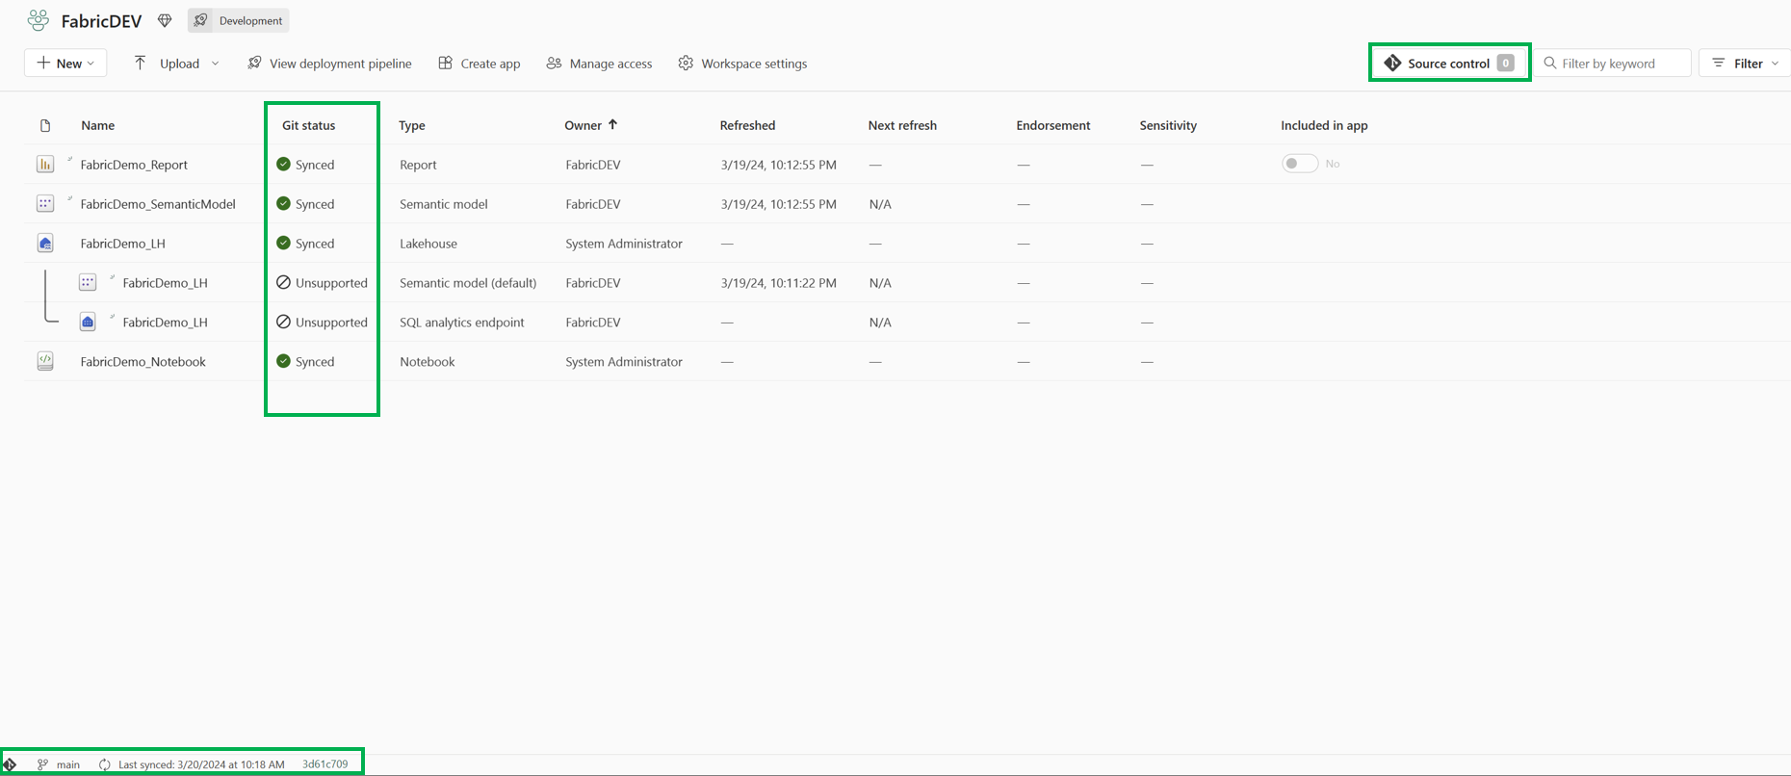Click the Last synced refresh icon
Screen dimensions: 1791x776
tap(105, 764)
